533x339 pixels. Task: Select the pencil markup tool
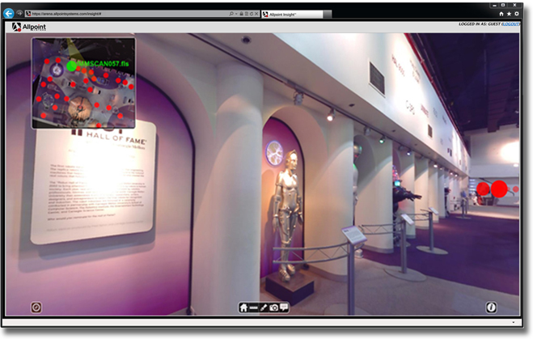pyautogui.click(x=264, y=307)
